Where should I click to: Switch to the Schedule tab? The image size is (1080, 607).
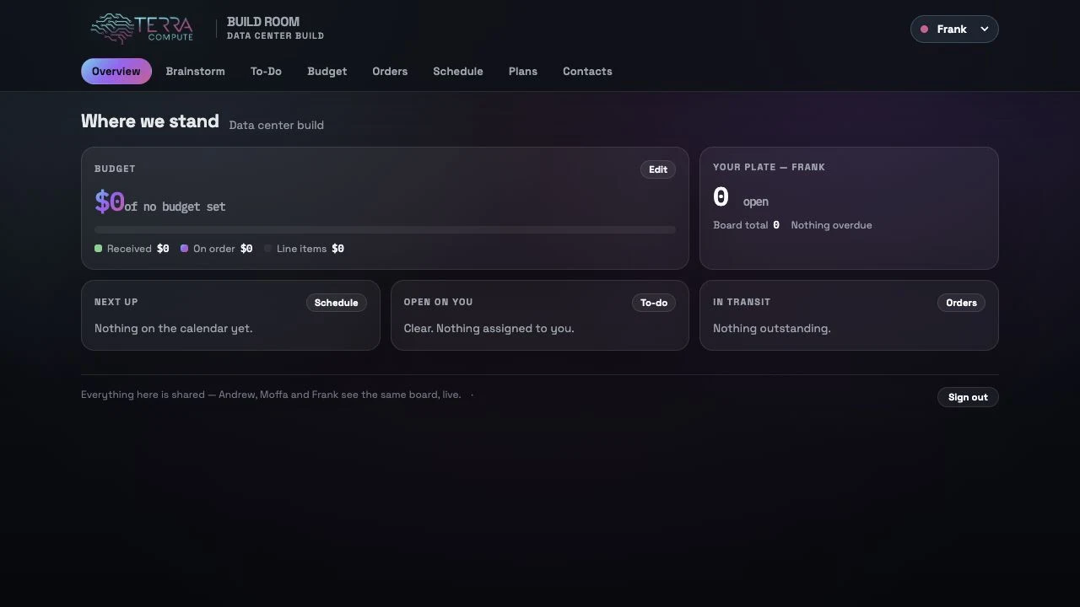coord(458,72)
